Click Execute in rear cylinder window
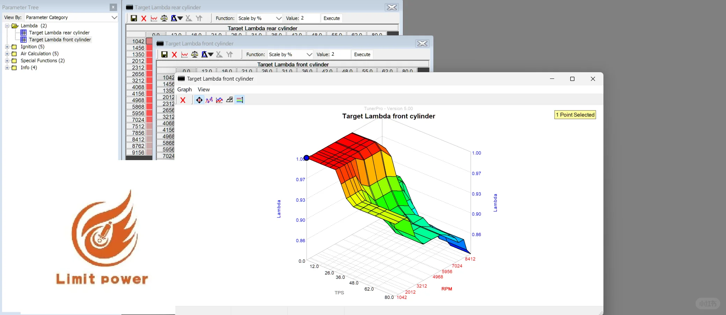 (331, 18)
